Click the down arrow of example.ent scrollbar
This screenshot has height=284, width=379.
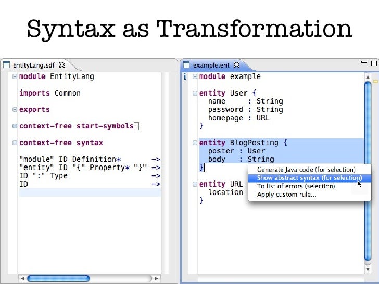(368, 269)
